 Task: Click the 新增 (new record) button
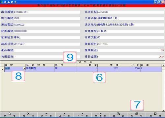(10, 115)
